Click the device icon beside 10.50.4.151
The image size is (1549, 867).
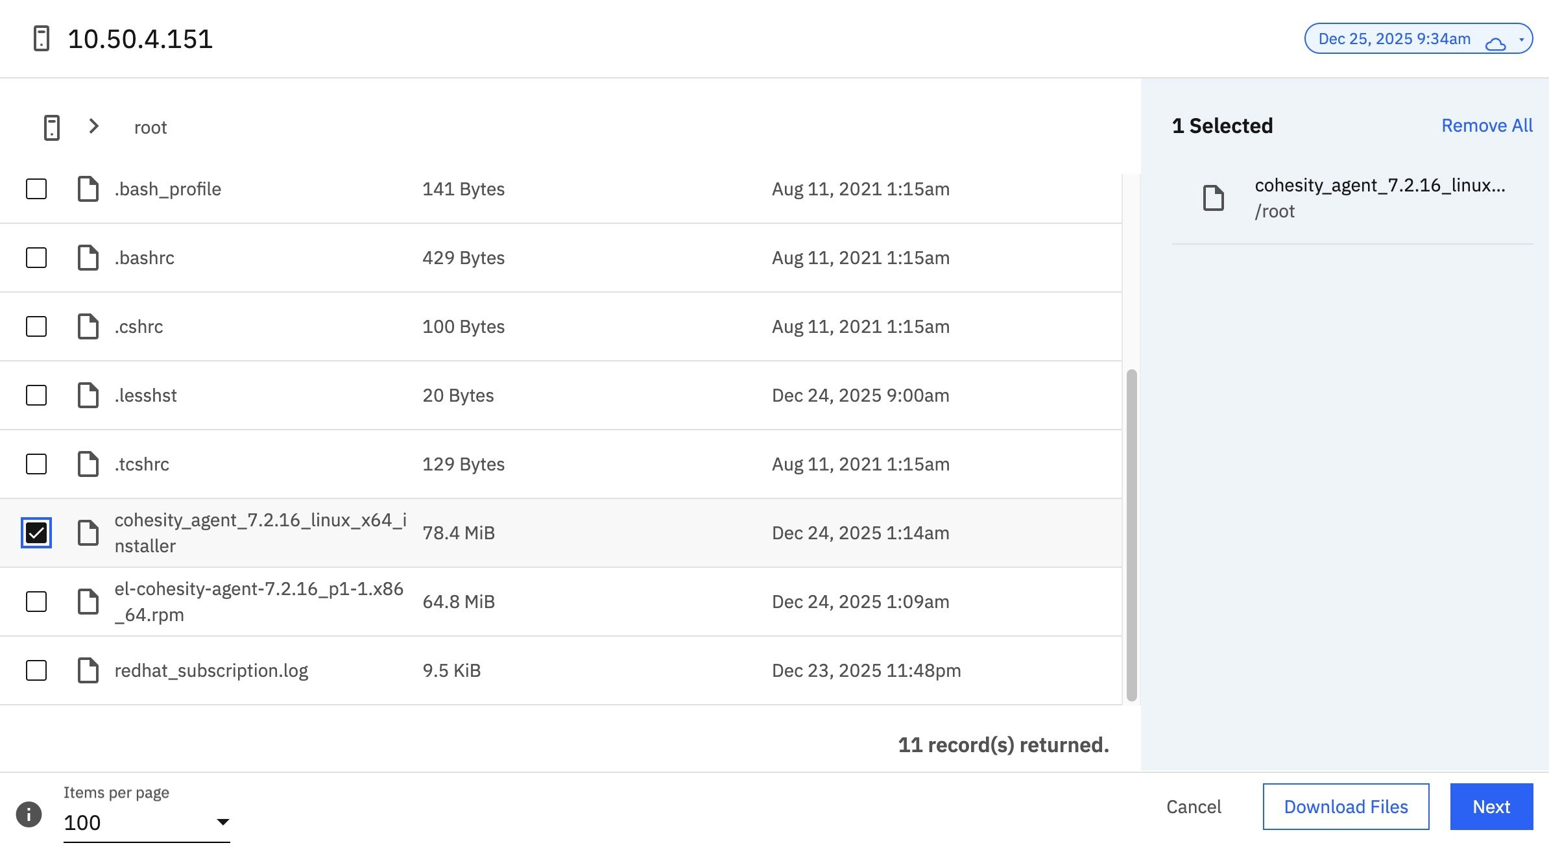40,39
